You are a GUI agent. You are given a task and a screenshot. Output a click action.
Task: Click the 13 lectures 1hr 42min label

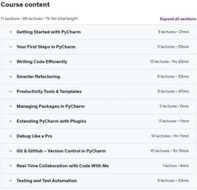point(169,62)
